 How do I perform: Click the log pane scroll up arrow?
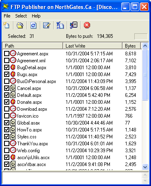click(145, 175)
